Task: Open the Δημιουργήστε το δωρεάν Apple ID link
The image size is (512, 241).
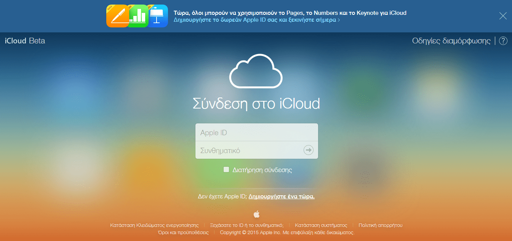Action: (x=257, y=20)
